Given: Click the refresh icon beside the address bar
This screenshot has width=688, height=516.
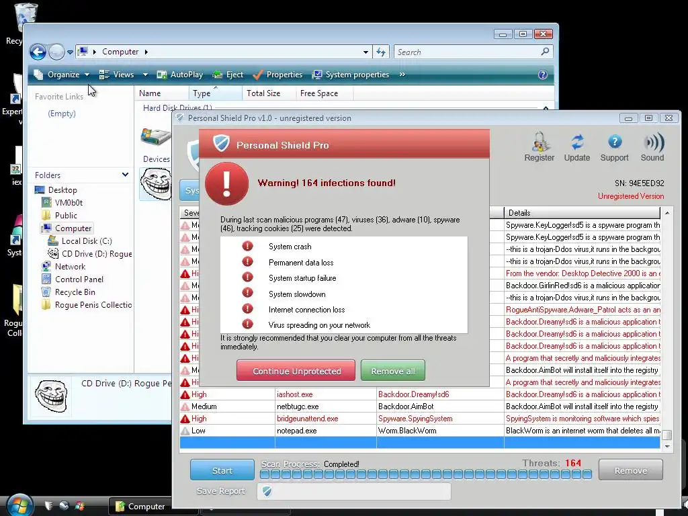Looking at the screenshot, I should tap(381, 52).
